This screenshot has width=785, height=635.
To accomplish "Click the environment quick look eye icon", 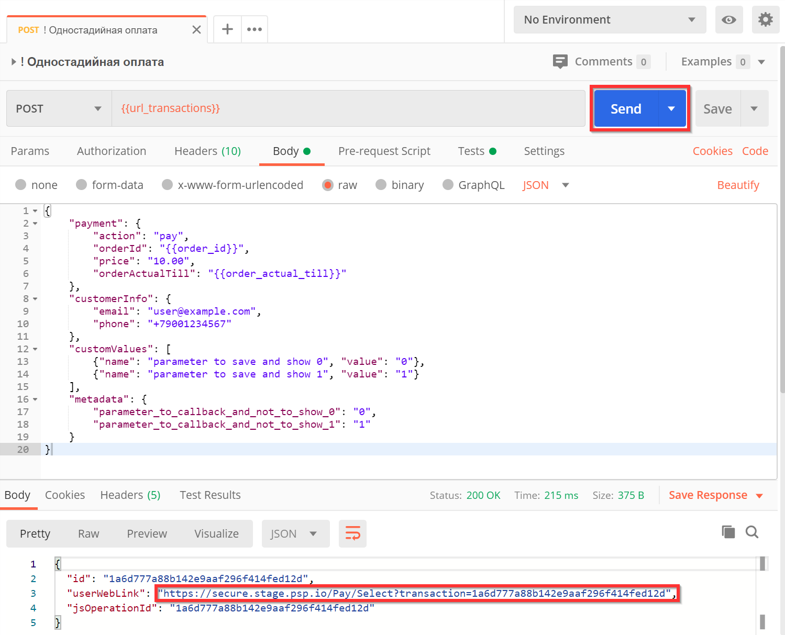I will coord(729,20).
